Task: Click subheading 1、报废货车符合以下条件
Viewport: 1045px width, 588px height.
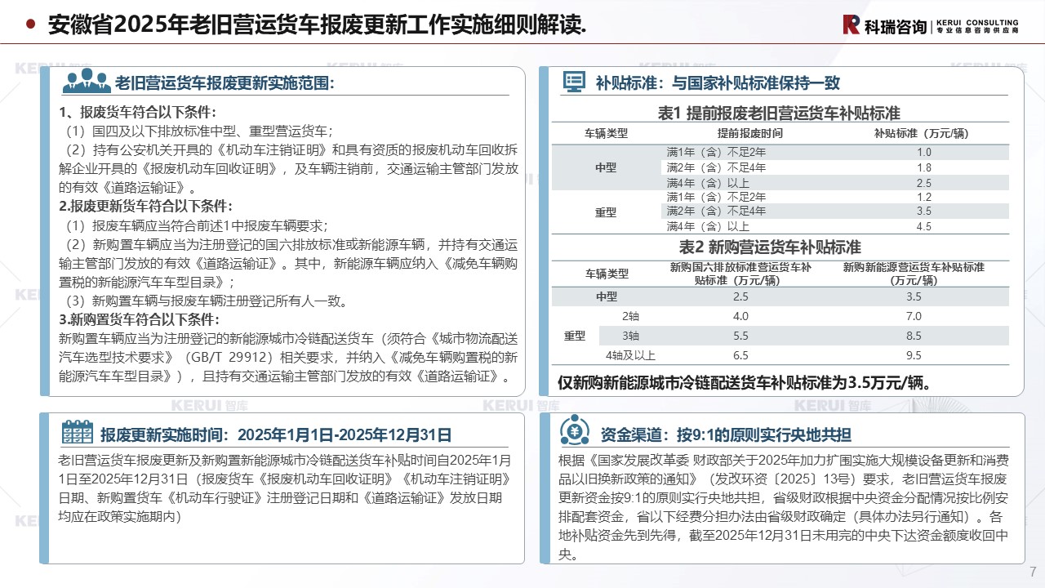Action: [x=136, y=112]
